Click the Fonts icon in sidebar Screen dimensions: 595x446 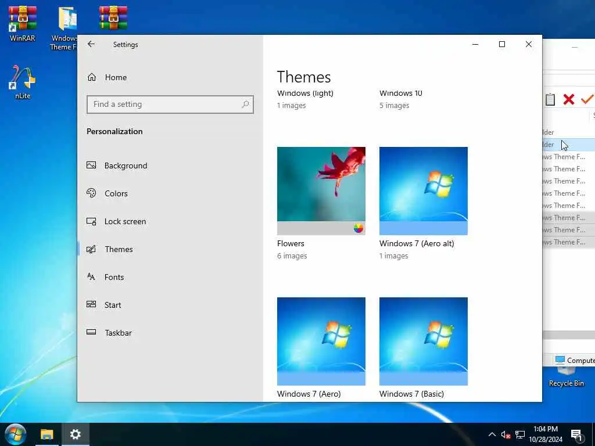click(x=91, y=276)
